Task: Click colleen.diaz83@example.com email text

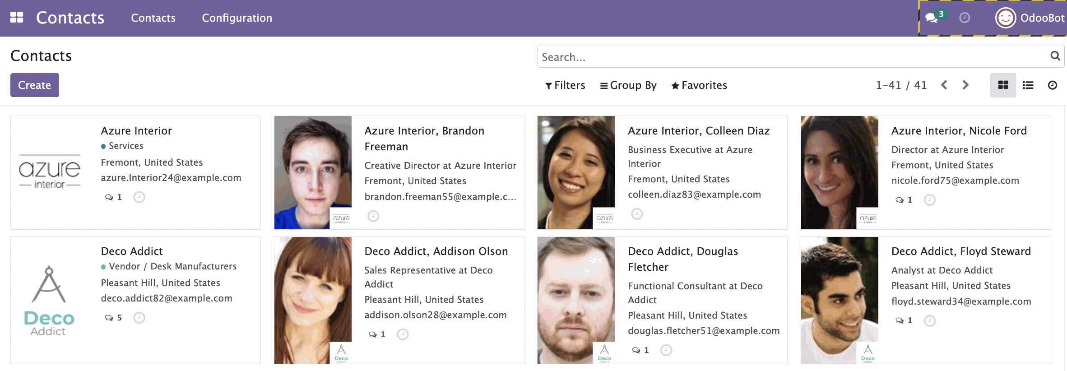Action: pos(694,195)
